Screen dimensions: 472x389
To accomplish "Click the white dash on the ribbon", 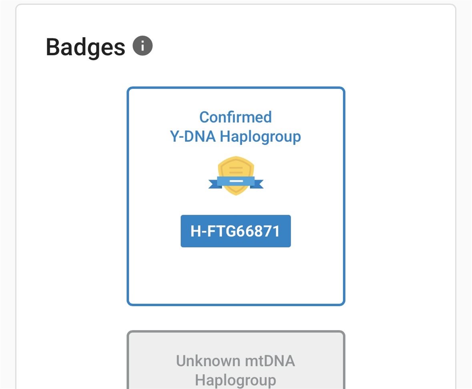I will click(236, 181).
